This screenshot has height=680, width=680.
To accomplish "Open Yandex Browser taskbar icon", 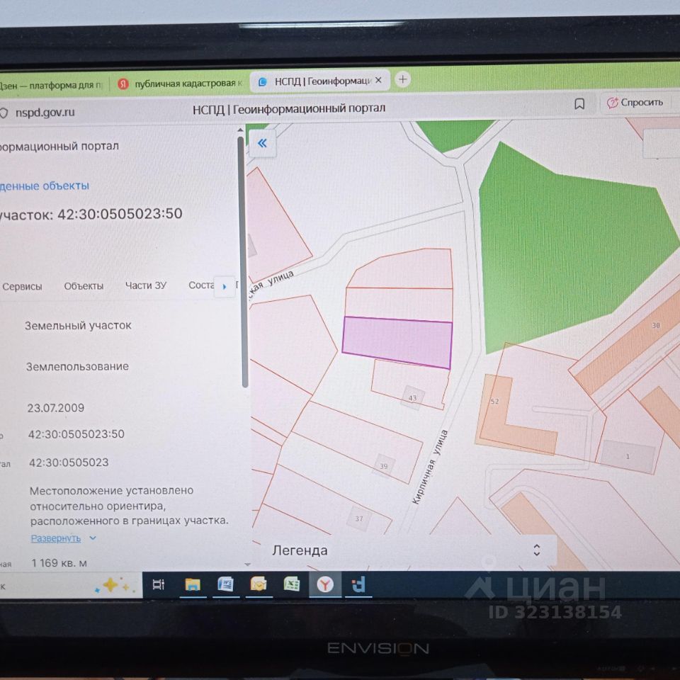I will (x=325, y=584).
